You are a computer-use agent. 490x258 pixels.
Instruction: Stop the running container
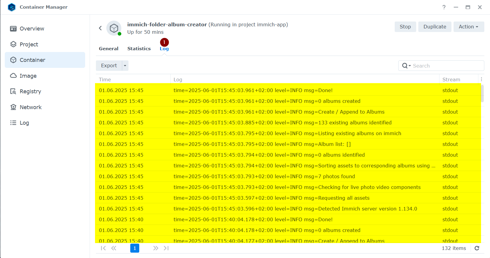click(405, 27)
